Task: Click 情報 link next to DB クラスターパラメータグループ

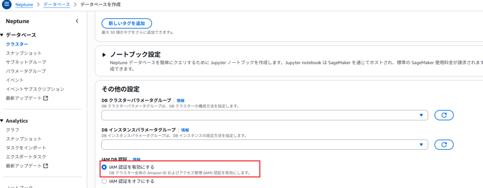Action: point(181,101)
